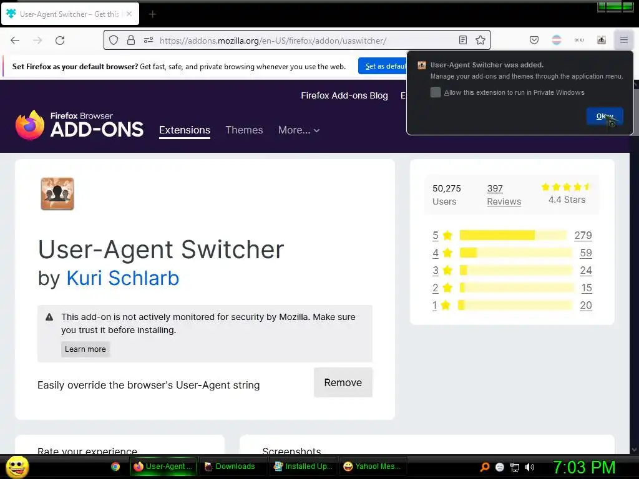Expand the More… dropdown menu
Viewport: 639px width, 479px height.
tap(299, 130)
